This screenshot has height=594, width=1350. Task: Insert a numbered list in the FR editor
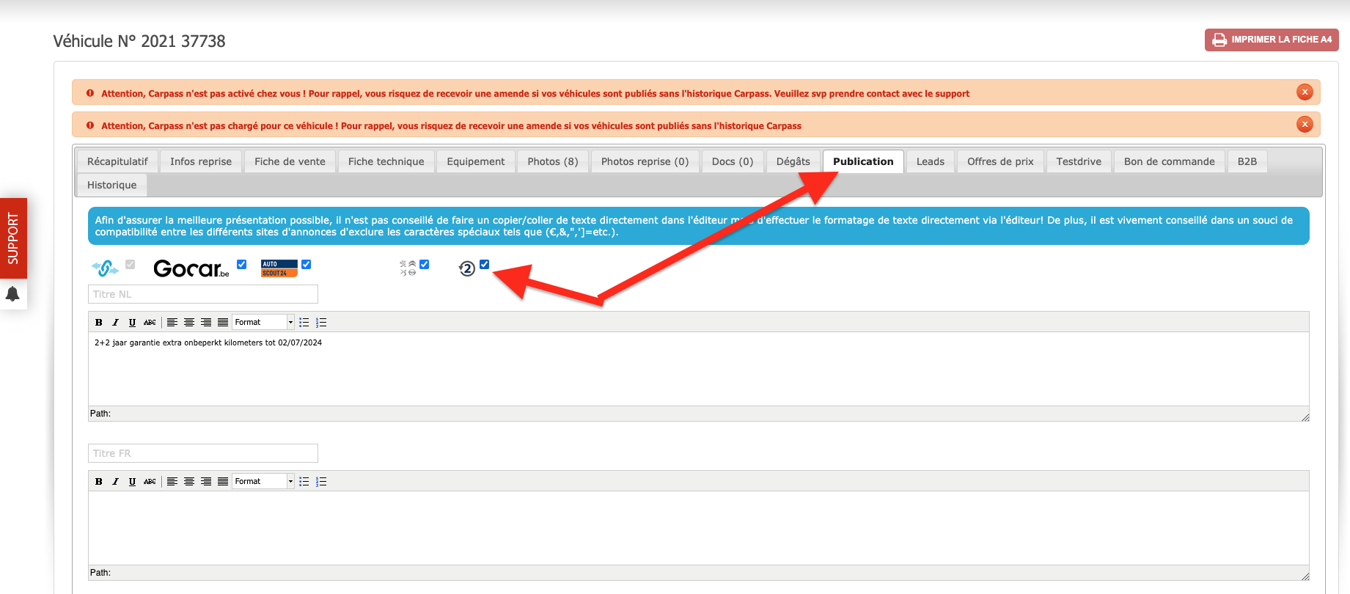click(x=321, y=481)
